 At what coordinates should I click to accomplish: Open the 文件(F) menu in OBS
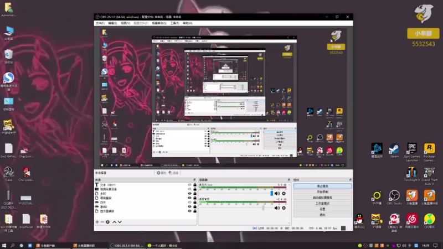pyautogui.click(x=100, y=23)
